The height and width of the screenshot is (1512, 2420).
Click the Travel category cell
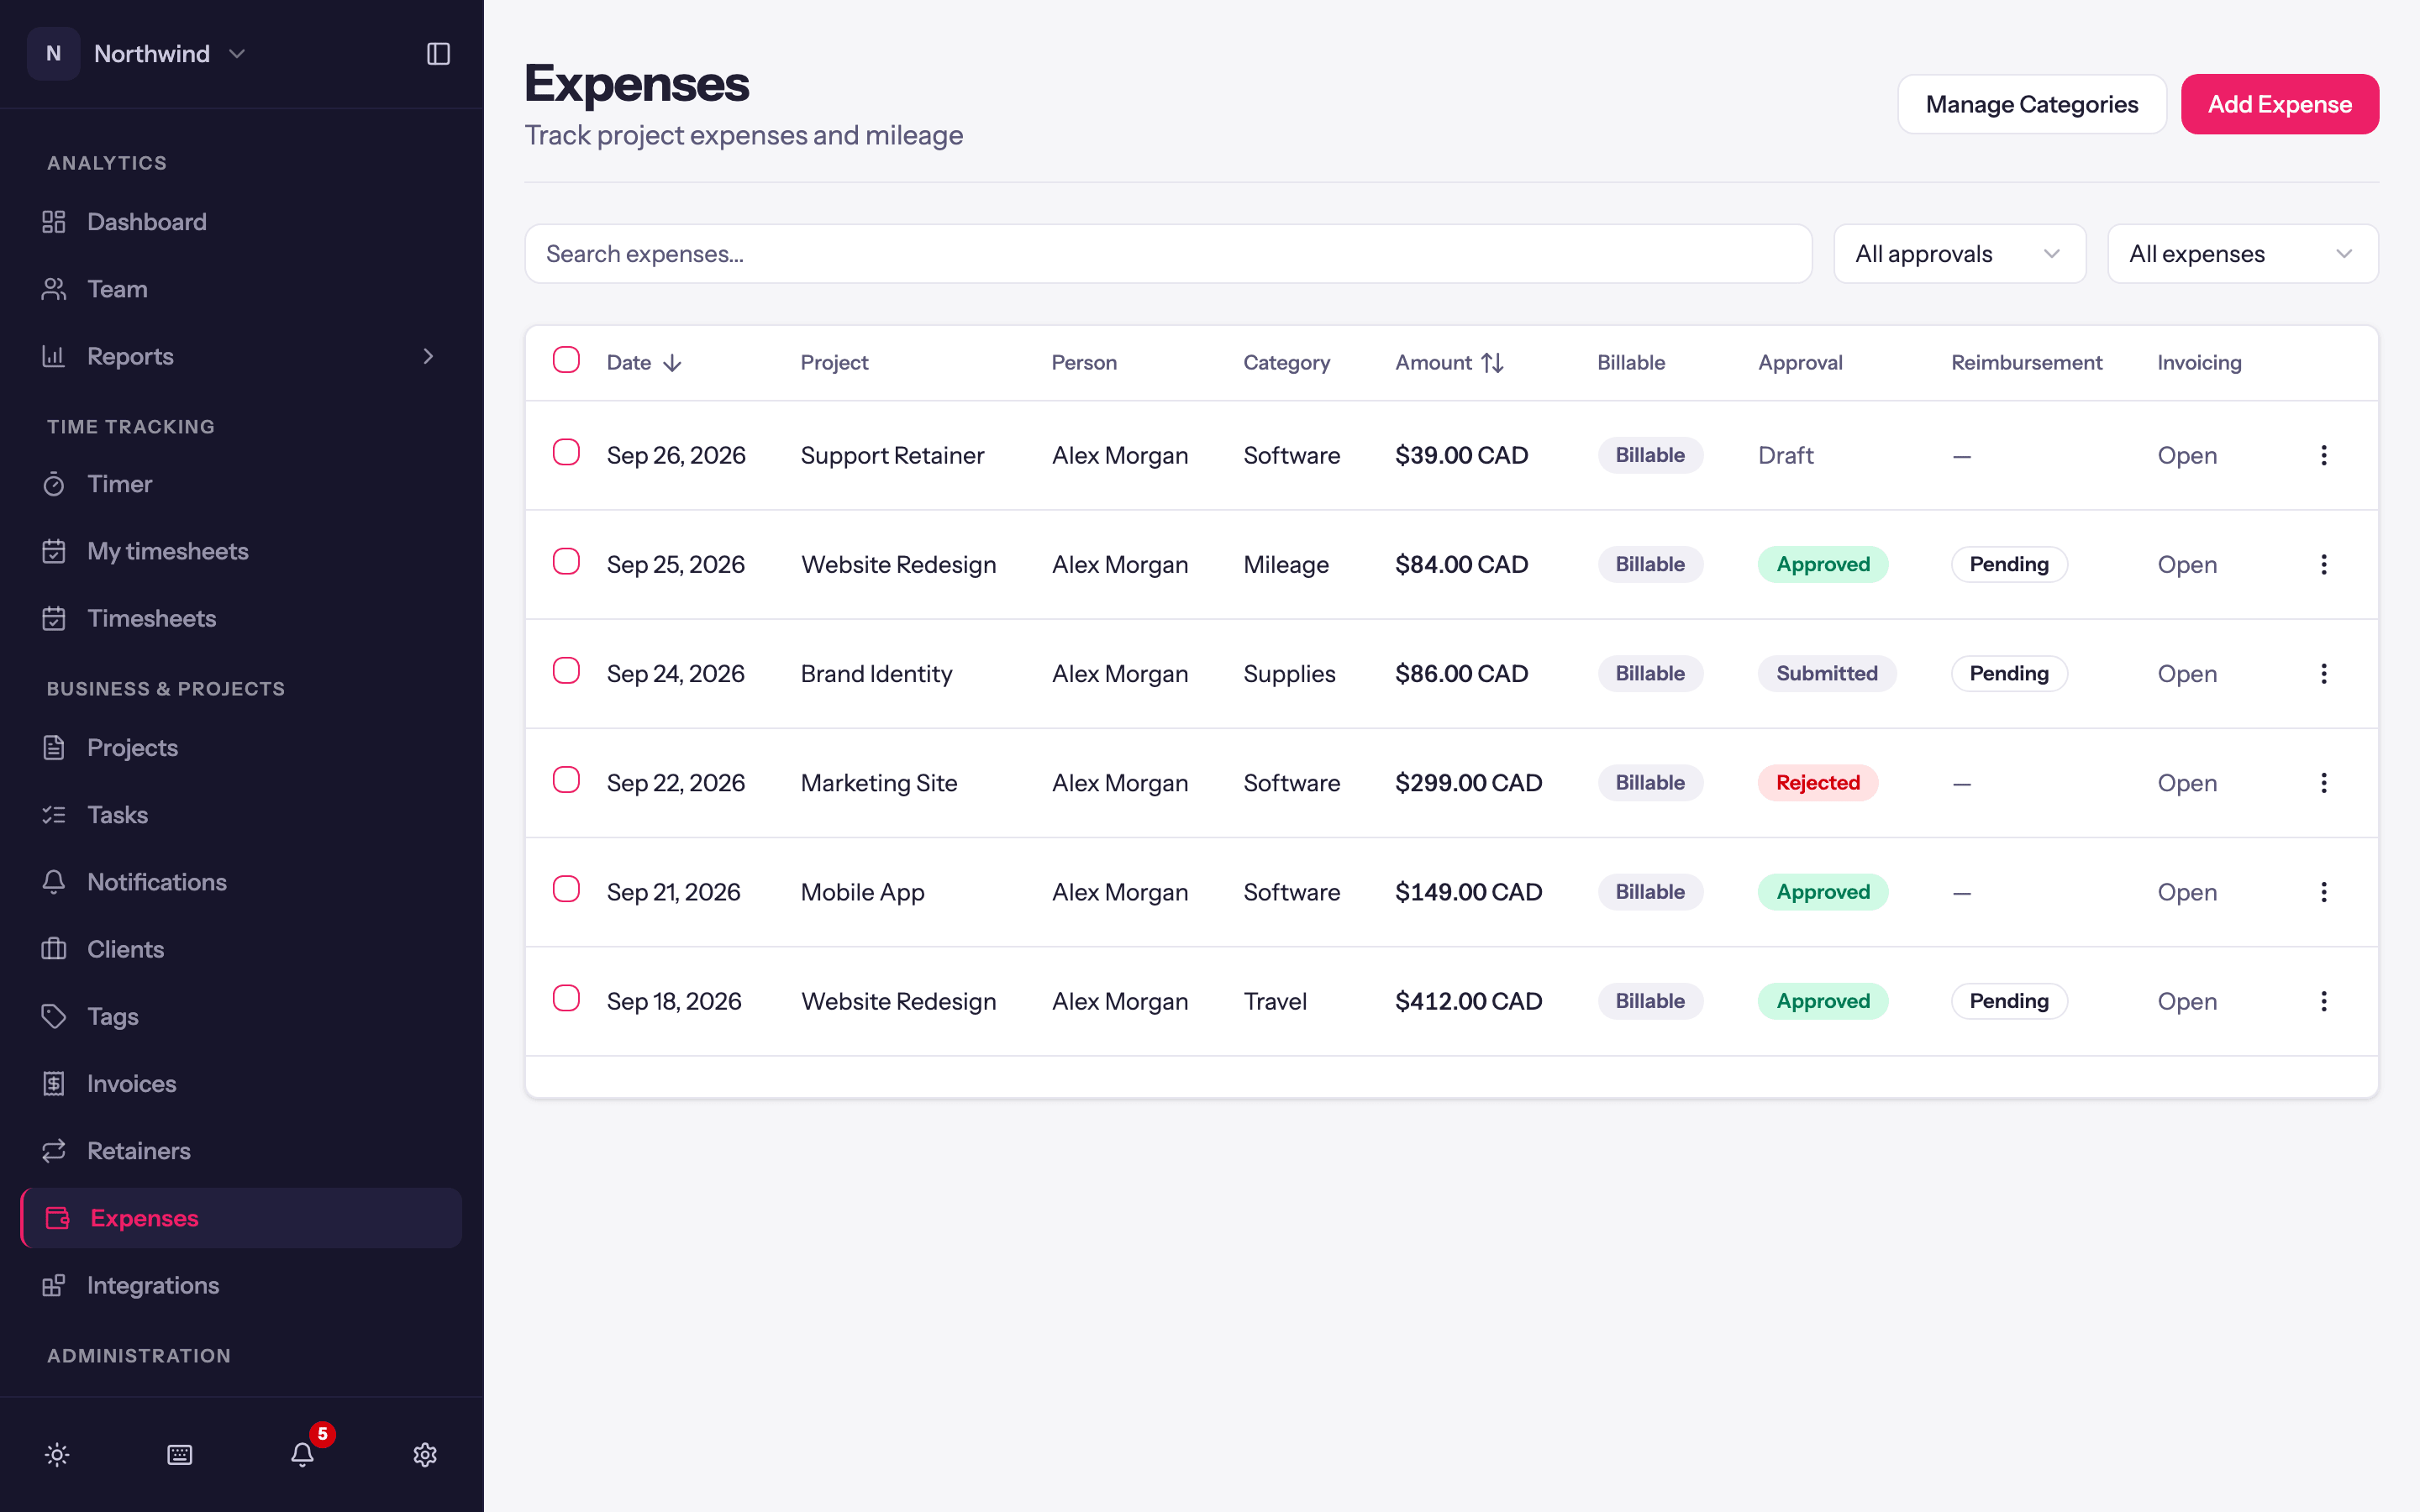[1275, 1001]
